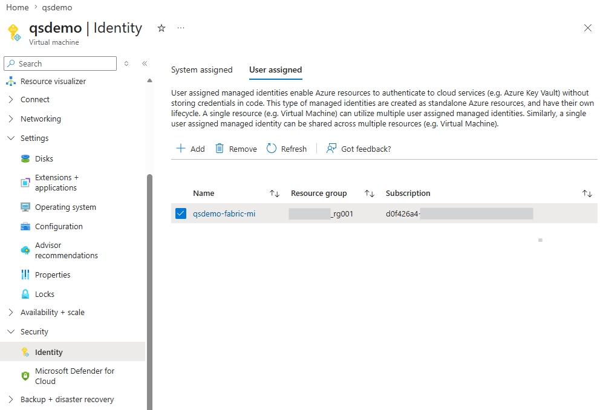Click the Resource visualizer icon

coord(11,81)
